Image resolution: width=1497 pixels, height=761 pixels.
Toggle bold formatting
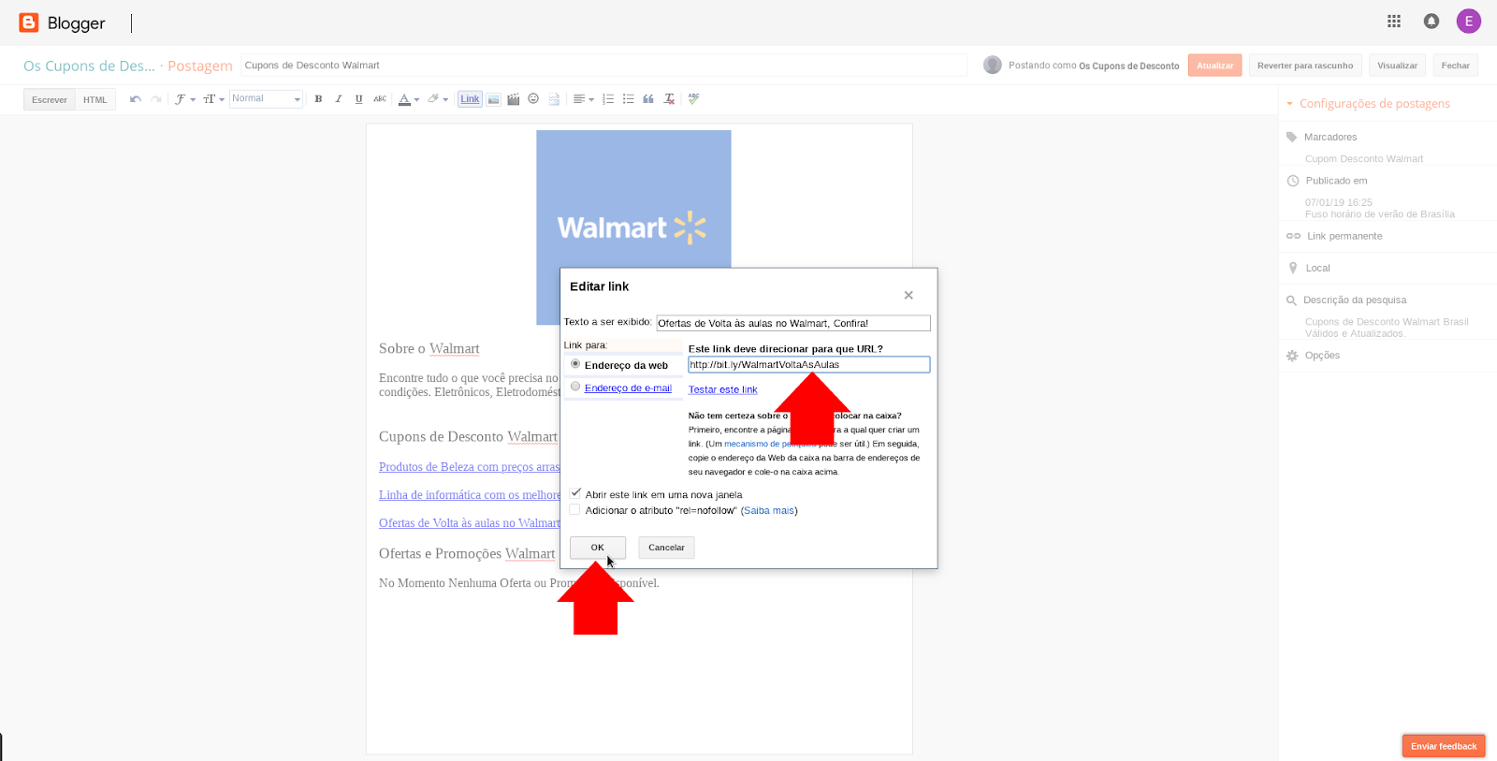click(x=318, y=99)
